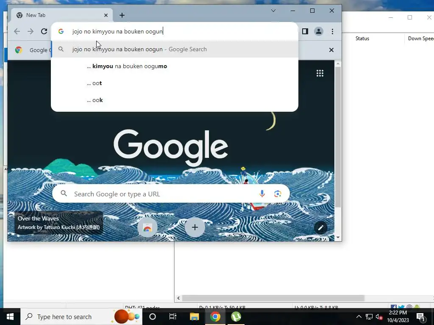
Task: Open Cortana circle icon on taskbar
Action: pos(153,317)
